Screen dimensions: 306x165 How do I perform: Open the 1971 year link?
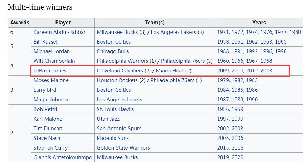point(223,32)
